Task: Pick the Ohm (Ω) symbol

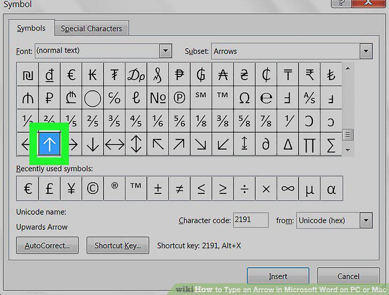Action: click(244, 98)
